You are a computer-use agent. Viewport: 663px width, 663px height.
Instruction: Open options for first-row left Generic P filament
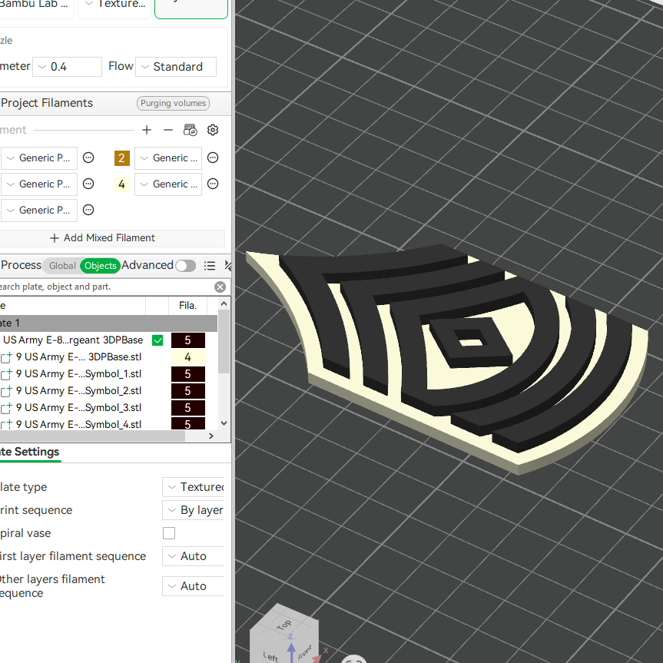point(88,157)
